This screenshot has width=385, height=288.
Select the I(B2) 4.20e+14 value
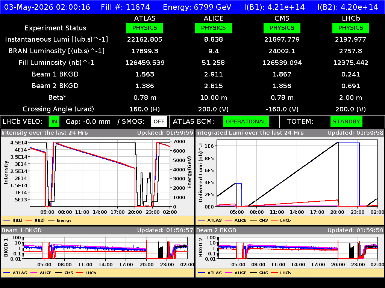click(348, 7)
